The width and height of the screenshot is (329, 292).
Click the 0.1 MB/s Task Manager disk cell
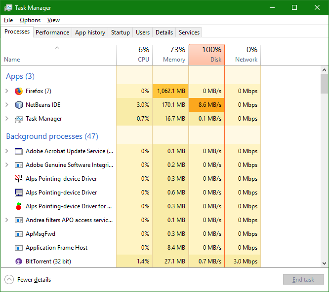click(x=206, y=119)
